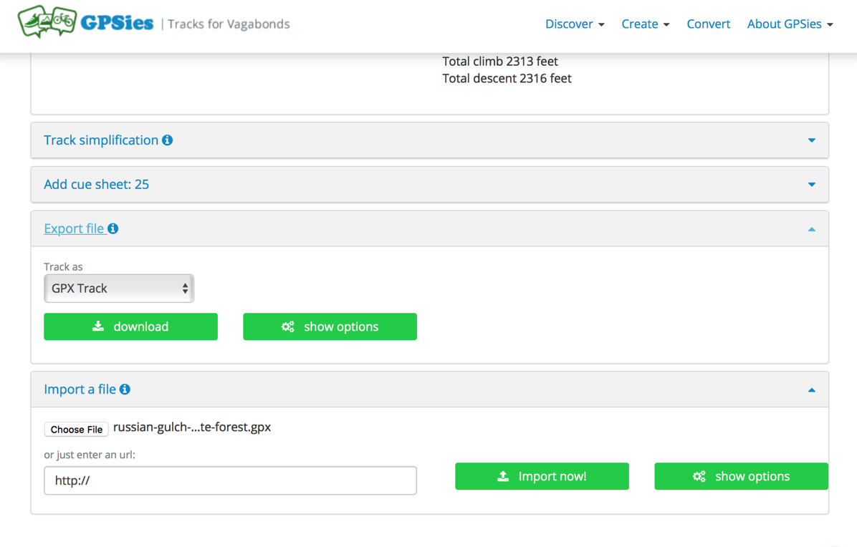Open the About GPSies menu

click(x=790, y=24)
